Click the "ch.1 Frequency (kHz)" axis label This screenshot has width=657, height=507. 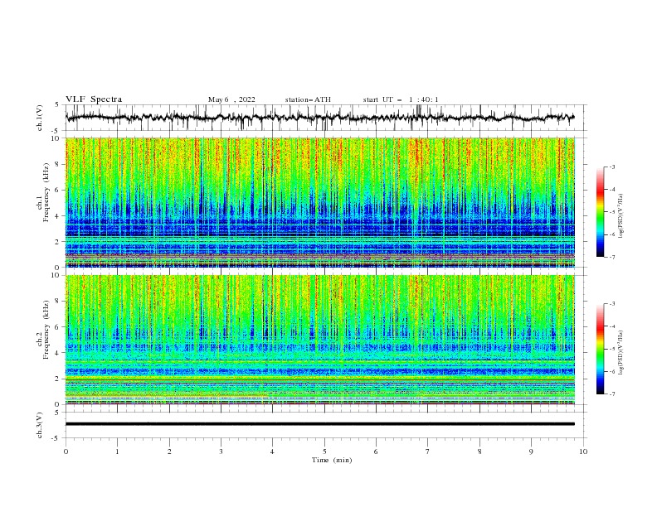[x=42, y=192]
